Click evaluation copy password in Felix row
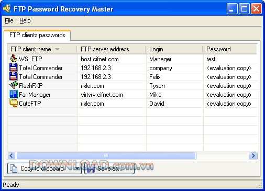The width and height of the screenshot is (265, 191). click(x=229, y=77)
